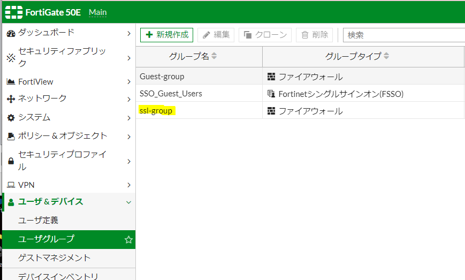
Task: Click the FortiGate 50E title
Action: (x=53, y=12)
